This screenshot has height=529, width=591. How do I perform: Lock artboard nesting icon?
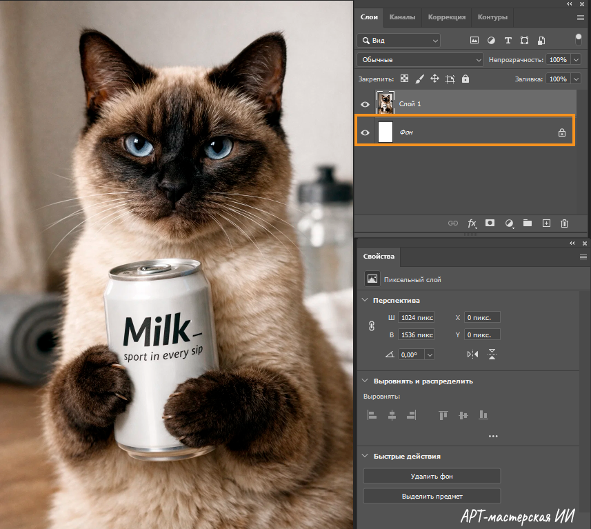point(450,79)
